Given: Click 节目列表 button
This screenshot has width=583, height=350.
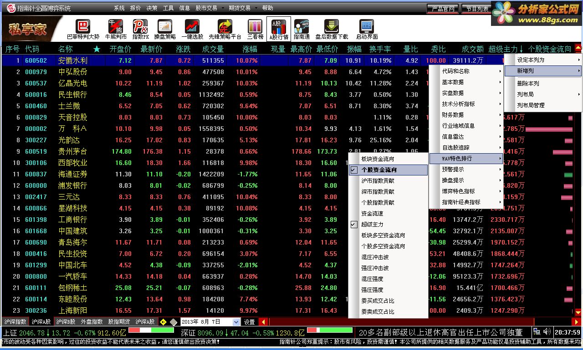Looking at the screenshot, I should point(476,9).
